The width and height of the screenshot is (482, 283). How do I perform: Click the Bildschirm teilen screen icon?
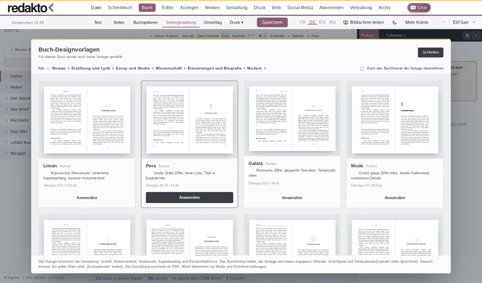pos(346,22)
